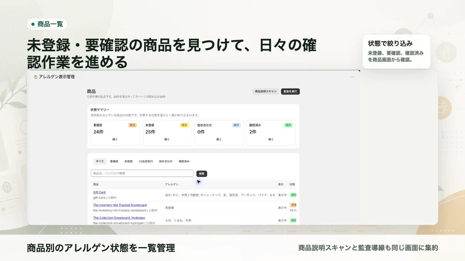Open the Gift Card product link

99,193
